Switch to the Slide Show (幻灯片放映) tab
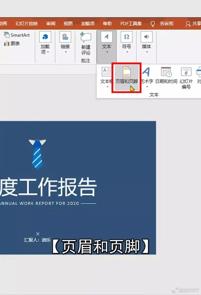Viewport: 201px width, 295px height. (x=27, y=24)
